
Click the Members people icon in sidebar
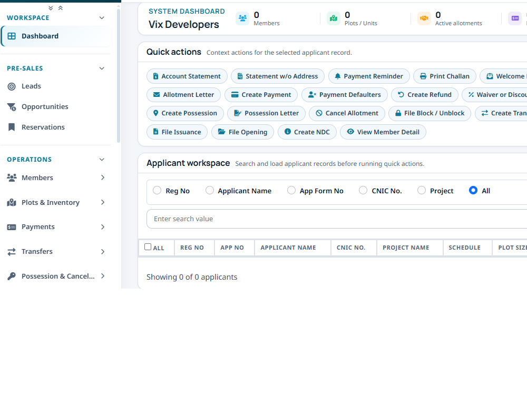click(x=12, y=177)
